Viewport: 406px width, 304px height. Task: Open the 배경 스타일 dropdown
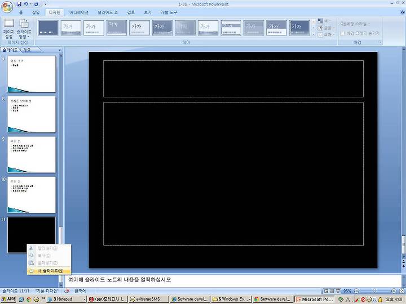pos(354,24)
